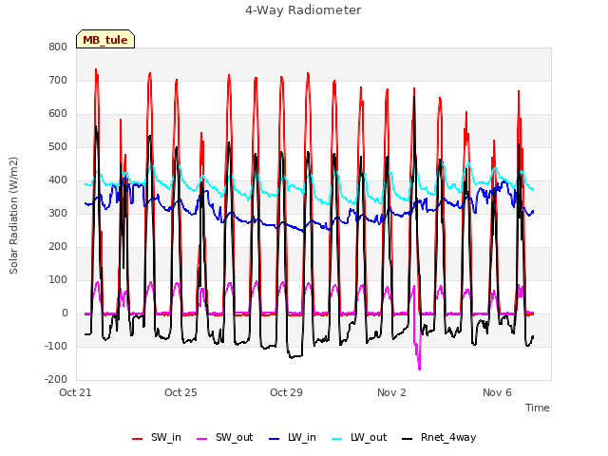Screen dimensions: 608x456
Task: Click the Oct 25 x-axis tick label
Action: point(180,392)
